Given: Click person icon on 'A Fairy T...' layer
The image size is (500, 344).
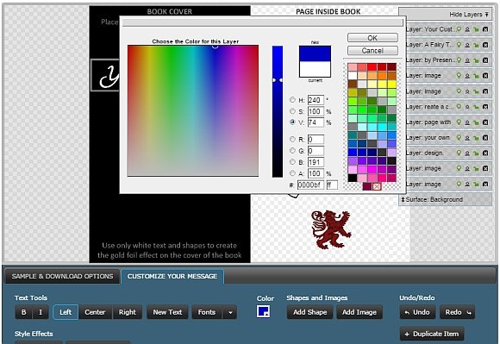Looking at the screenshot, I should (467, 45).
